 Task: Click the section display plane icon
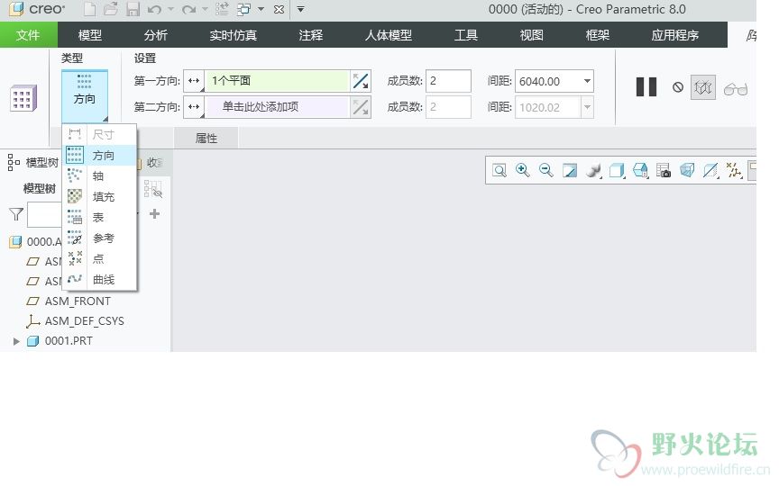(x=710, y=171)
